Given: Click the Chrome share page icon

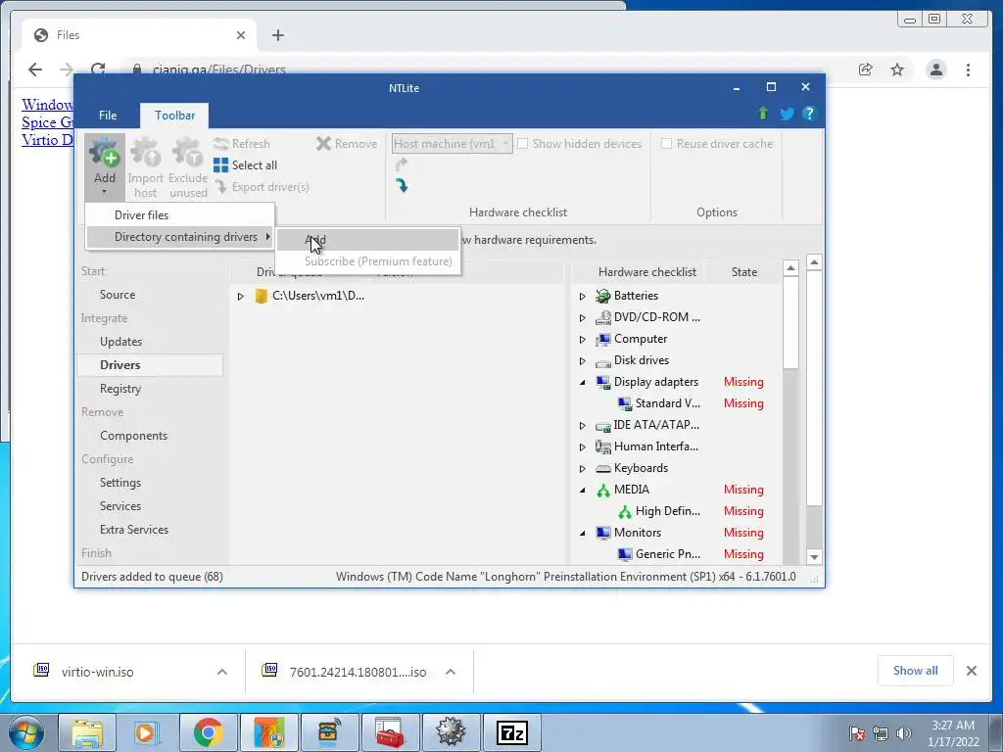Looking at the screenshot, I should (x=866, y=70).
